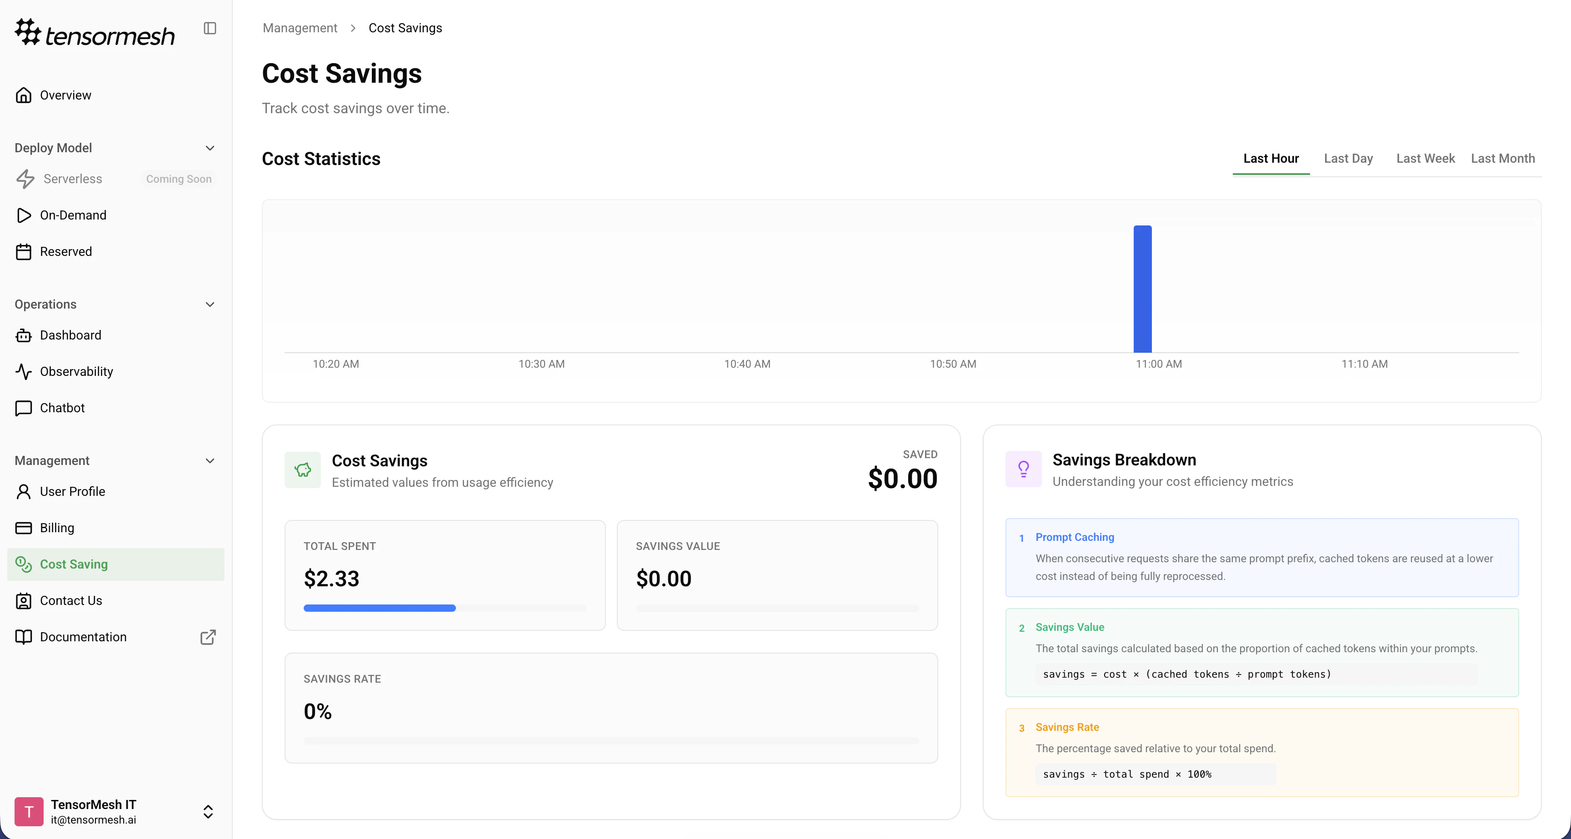Click the Observability activity icon
1571x839 pixels.
tap(24, 371)
